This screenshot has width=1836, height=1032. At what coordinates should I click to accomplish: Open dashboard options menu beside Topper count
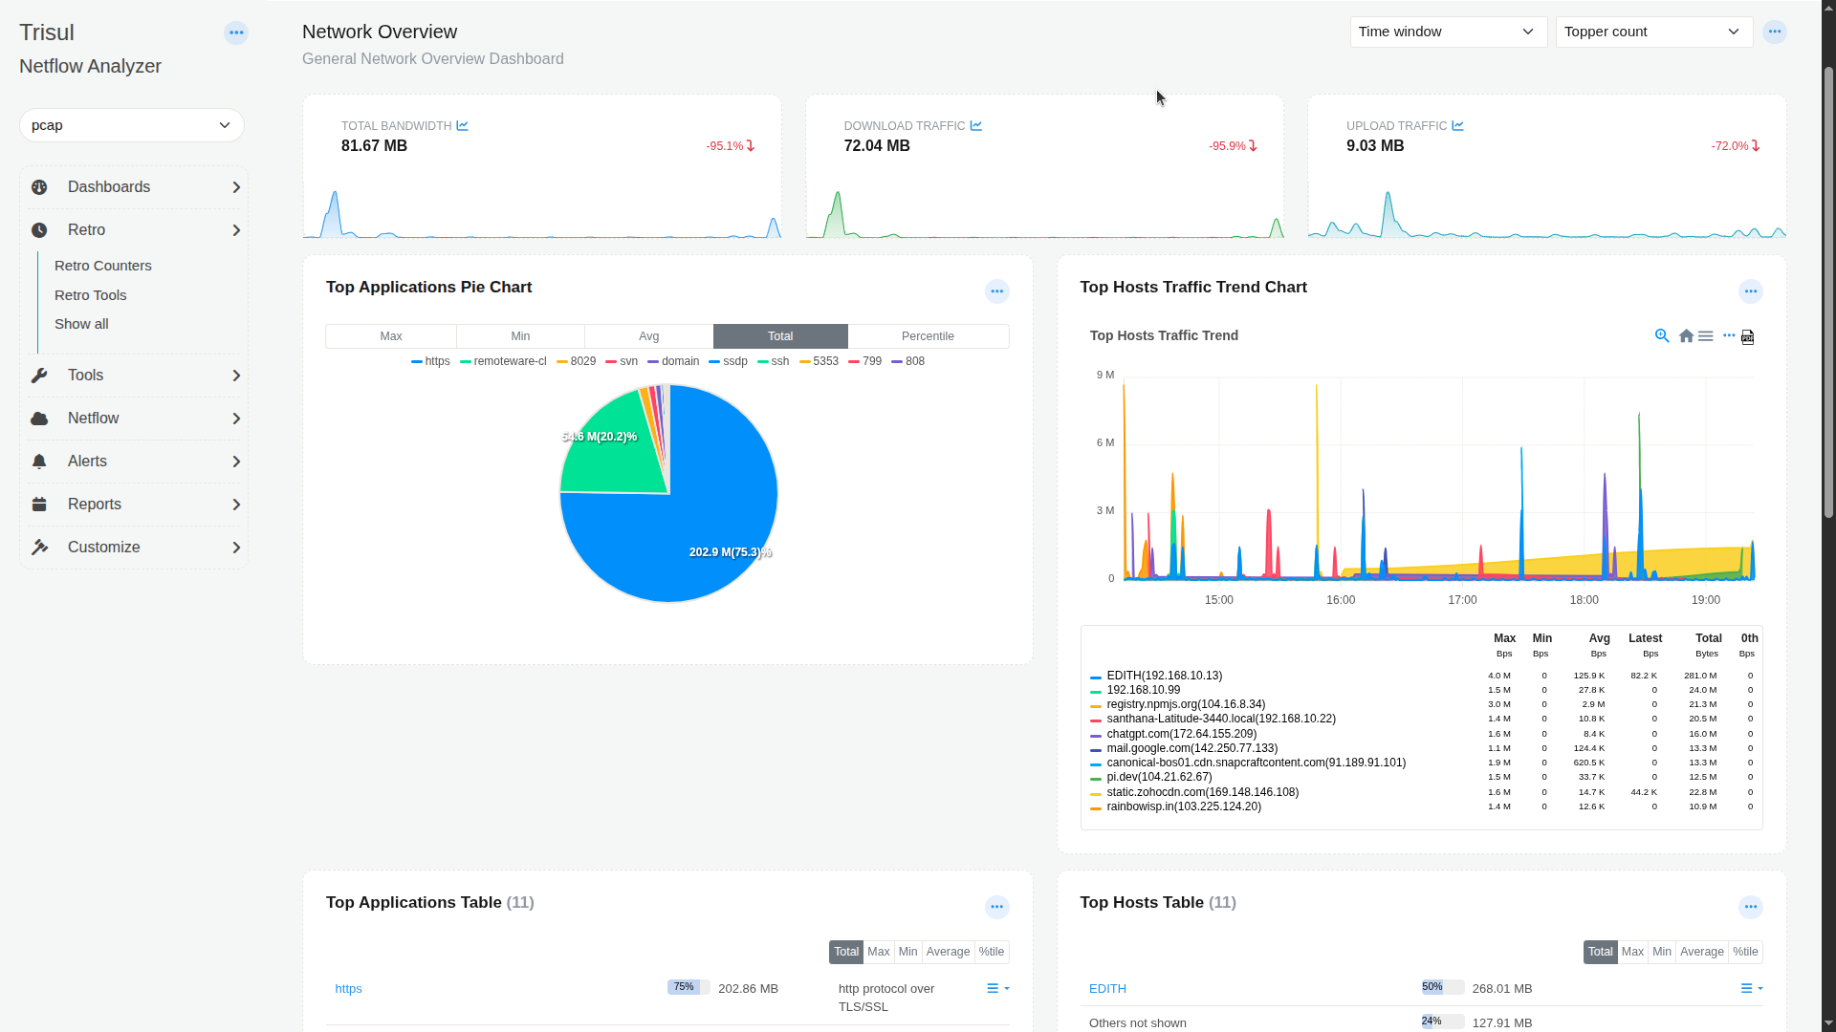[x=1775, y=32]
